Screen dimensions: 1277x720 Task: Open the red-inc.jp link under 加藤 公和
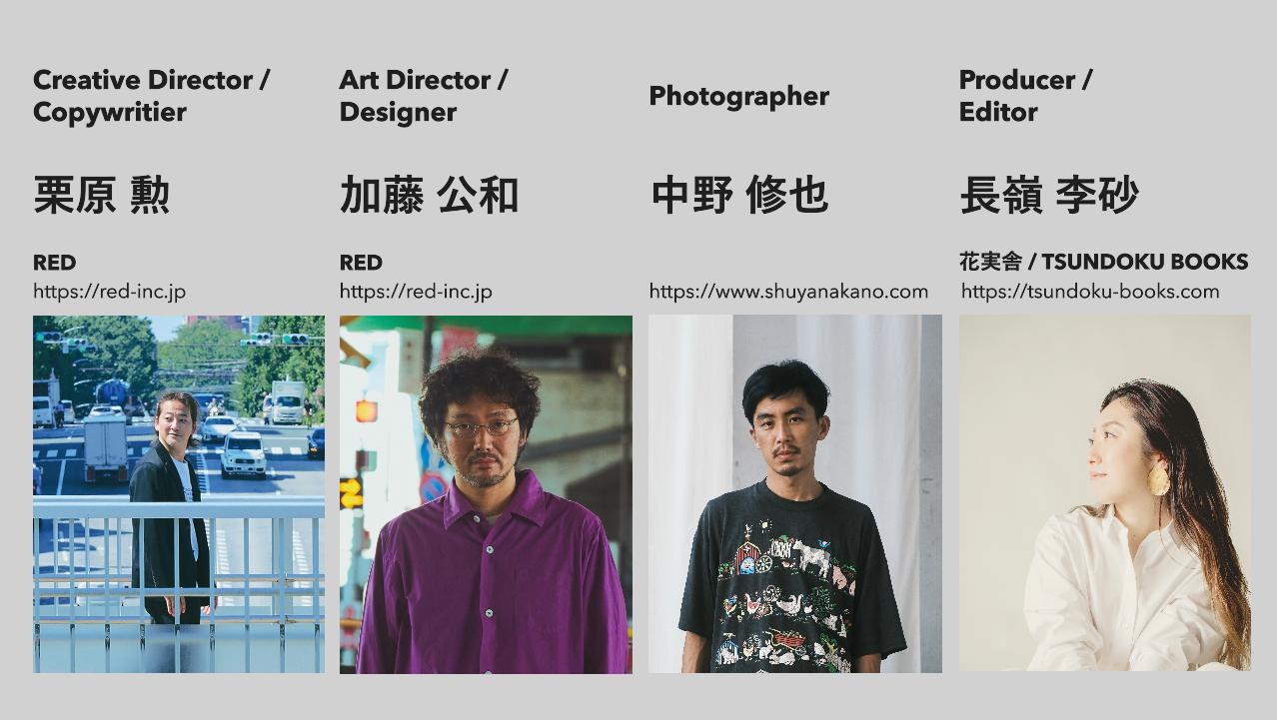(416, 292)
